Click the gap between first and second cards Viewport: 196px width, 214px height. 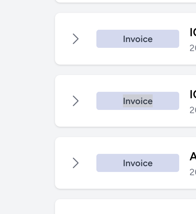125,70
